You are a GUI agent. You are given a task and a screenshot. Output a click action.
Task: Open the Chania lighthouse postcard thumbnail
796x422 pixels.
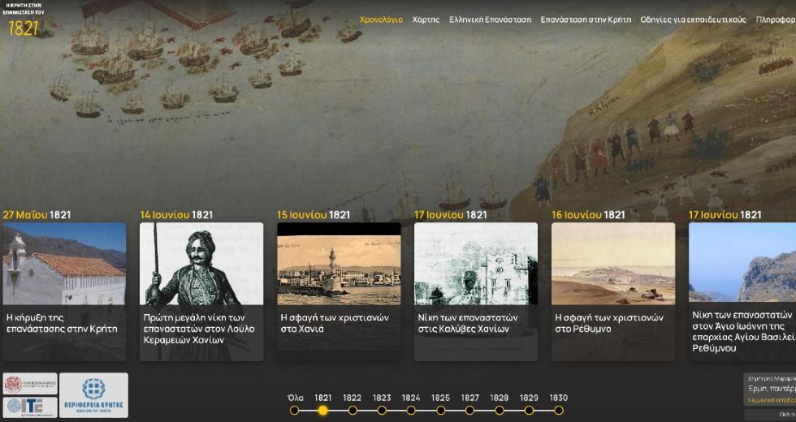(339, 264)
